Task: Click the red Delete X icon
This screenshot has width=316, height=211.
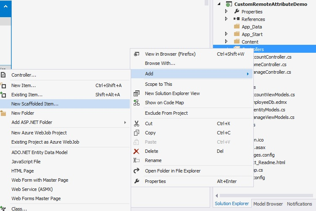Action: [136, 151]
